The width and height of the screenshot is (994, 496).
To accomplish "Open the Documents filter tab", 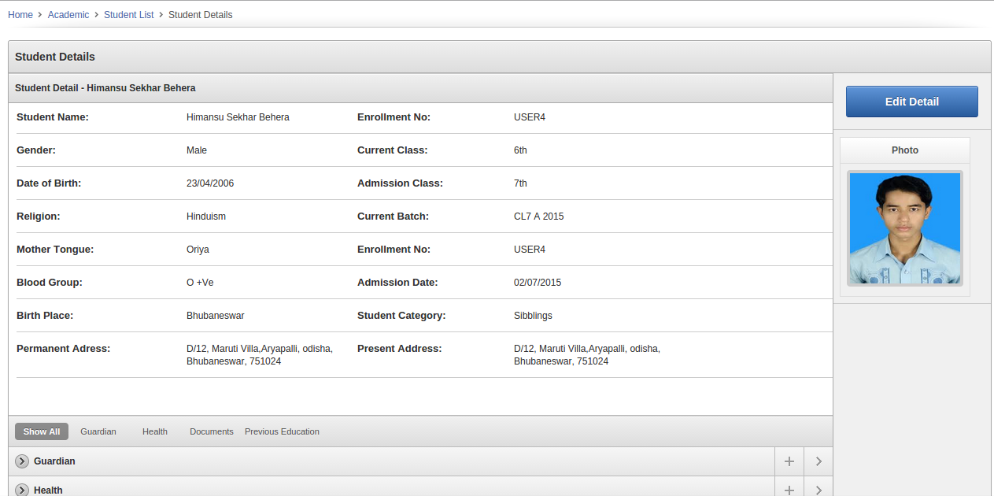I will (x=212, y=431).
